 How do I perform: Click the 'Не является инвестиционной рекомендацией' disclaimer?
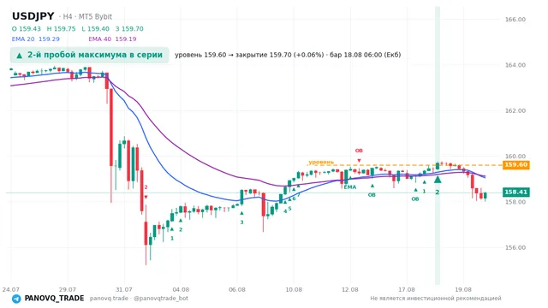click(x=436, y=299)
